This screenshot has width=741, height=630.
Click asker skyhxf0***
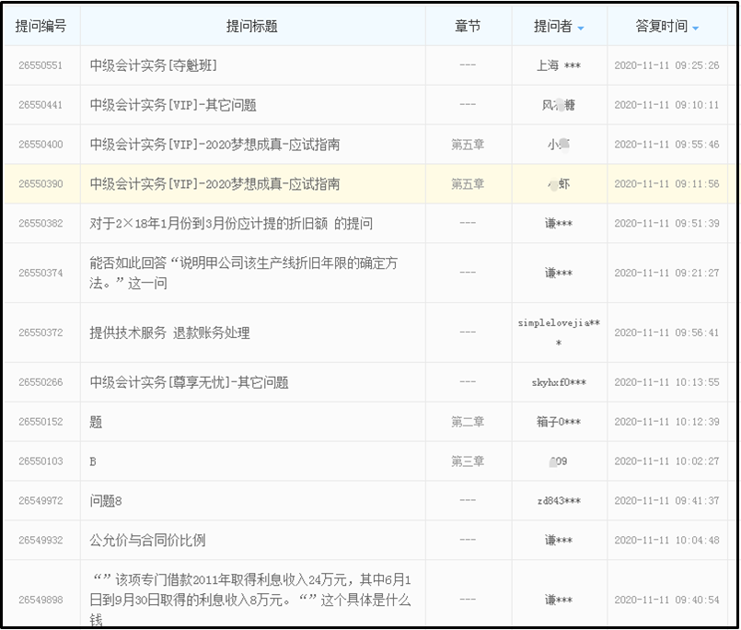559,382
